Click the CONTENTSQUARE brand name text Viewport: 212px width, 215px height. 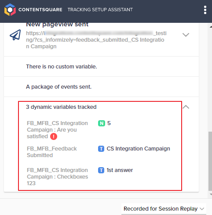pyautogui.click(x=40, y=10)
